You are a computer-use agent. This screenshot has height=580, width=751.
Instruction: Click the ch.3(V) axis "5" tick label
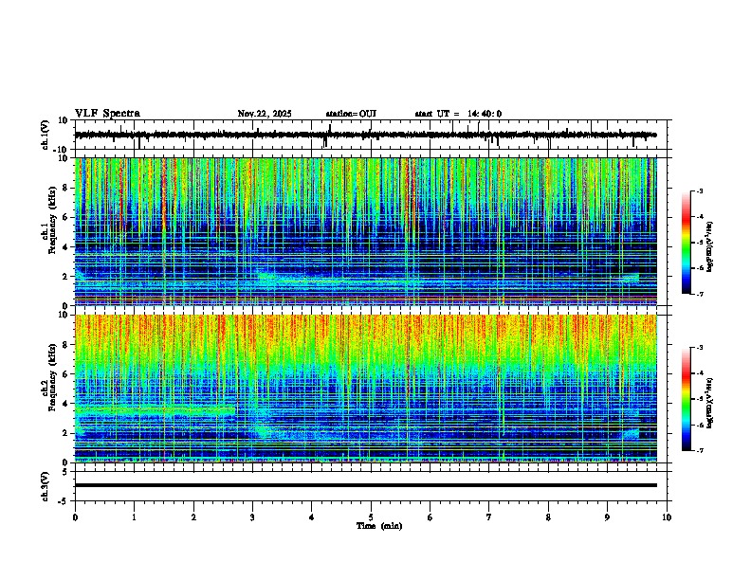[x=65, y=472]
